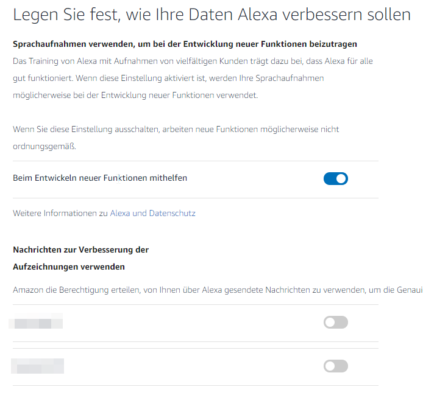The image size is (423, 398).
Task: Click the Beim Entwickeln neuer Funktionen mithelfen label
Action: (x=100, y=178)
